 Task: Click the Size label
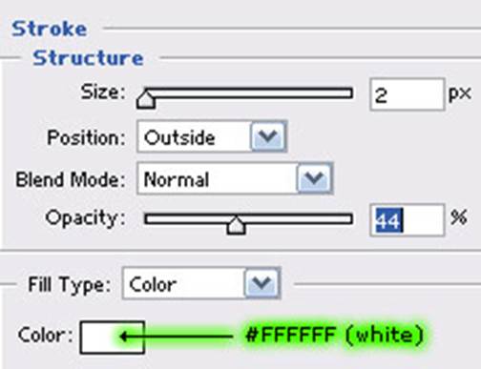pyautogui.click(x=103, y=92)
